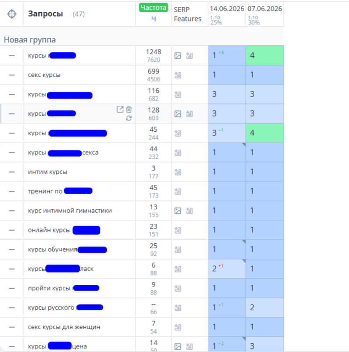
Task: Click the image SERP icon in the 1248 row
Action: click(x=178, y=56)
